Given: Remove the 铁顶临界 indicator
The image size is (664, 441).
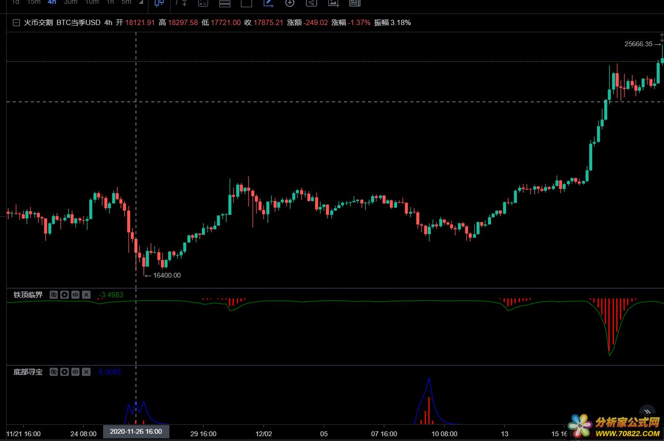Looking at the screenshot, I should [x=86, y=294].
